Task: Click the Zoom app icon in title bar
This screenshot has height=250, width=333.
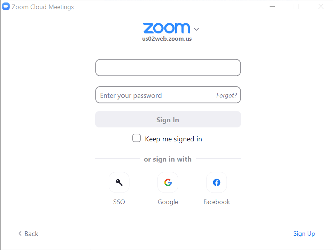Action: coord(6,6)
